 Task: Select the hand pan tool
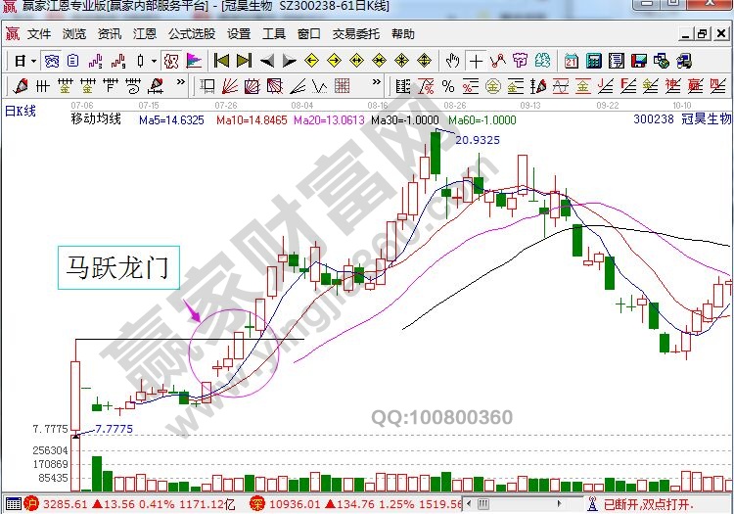tap(452, 61)
